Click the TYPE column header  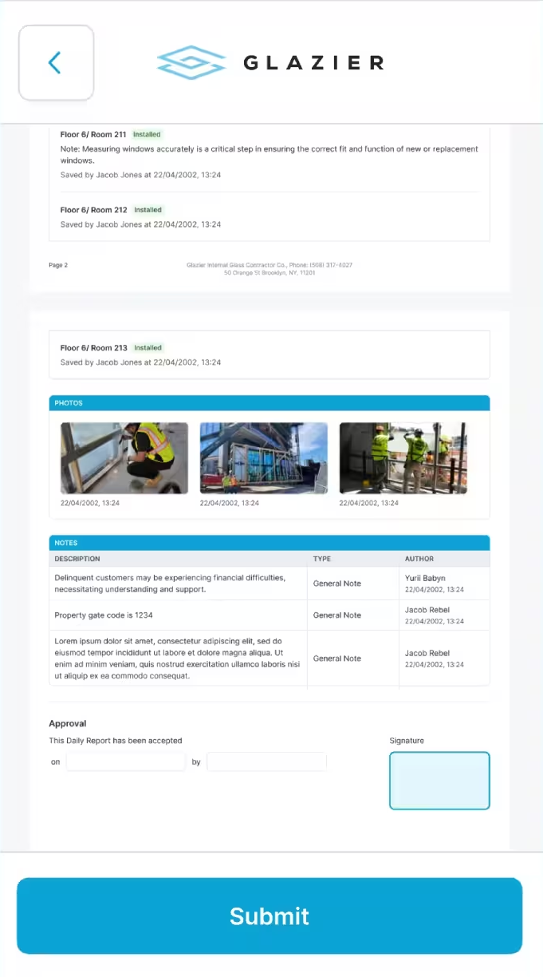[322, 559]
